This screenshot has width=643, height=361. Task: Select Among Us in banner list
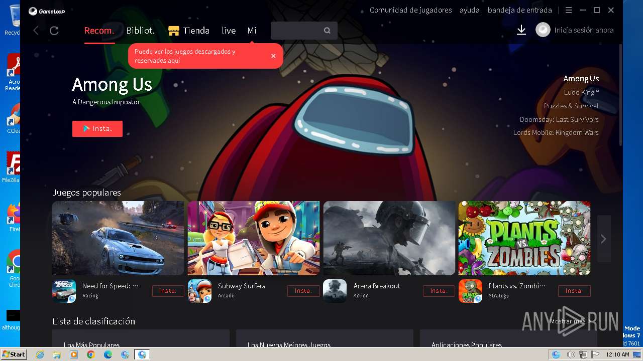581,79
